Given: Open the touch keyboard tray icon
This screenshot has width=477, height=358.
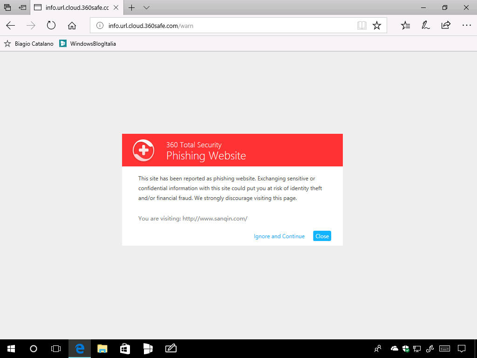Looking at the screenshot, I should click(x=445, y=349).
